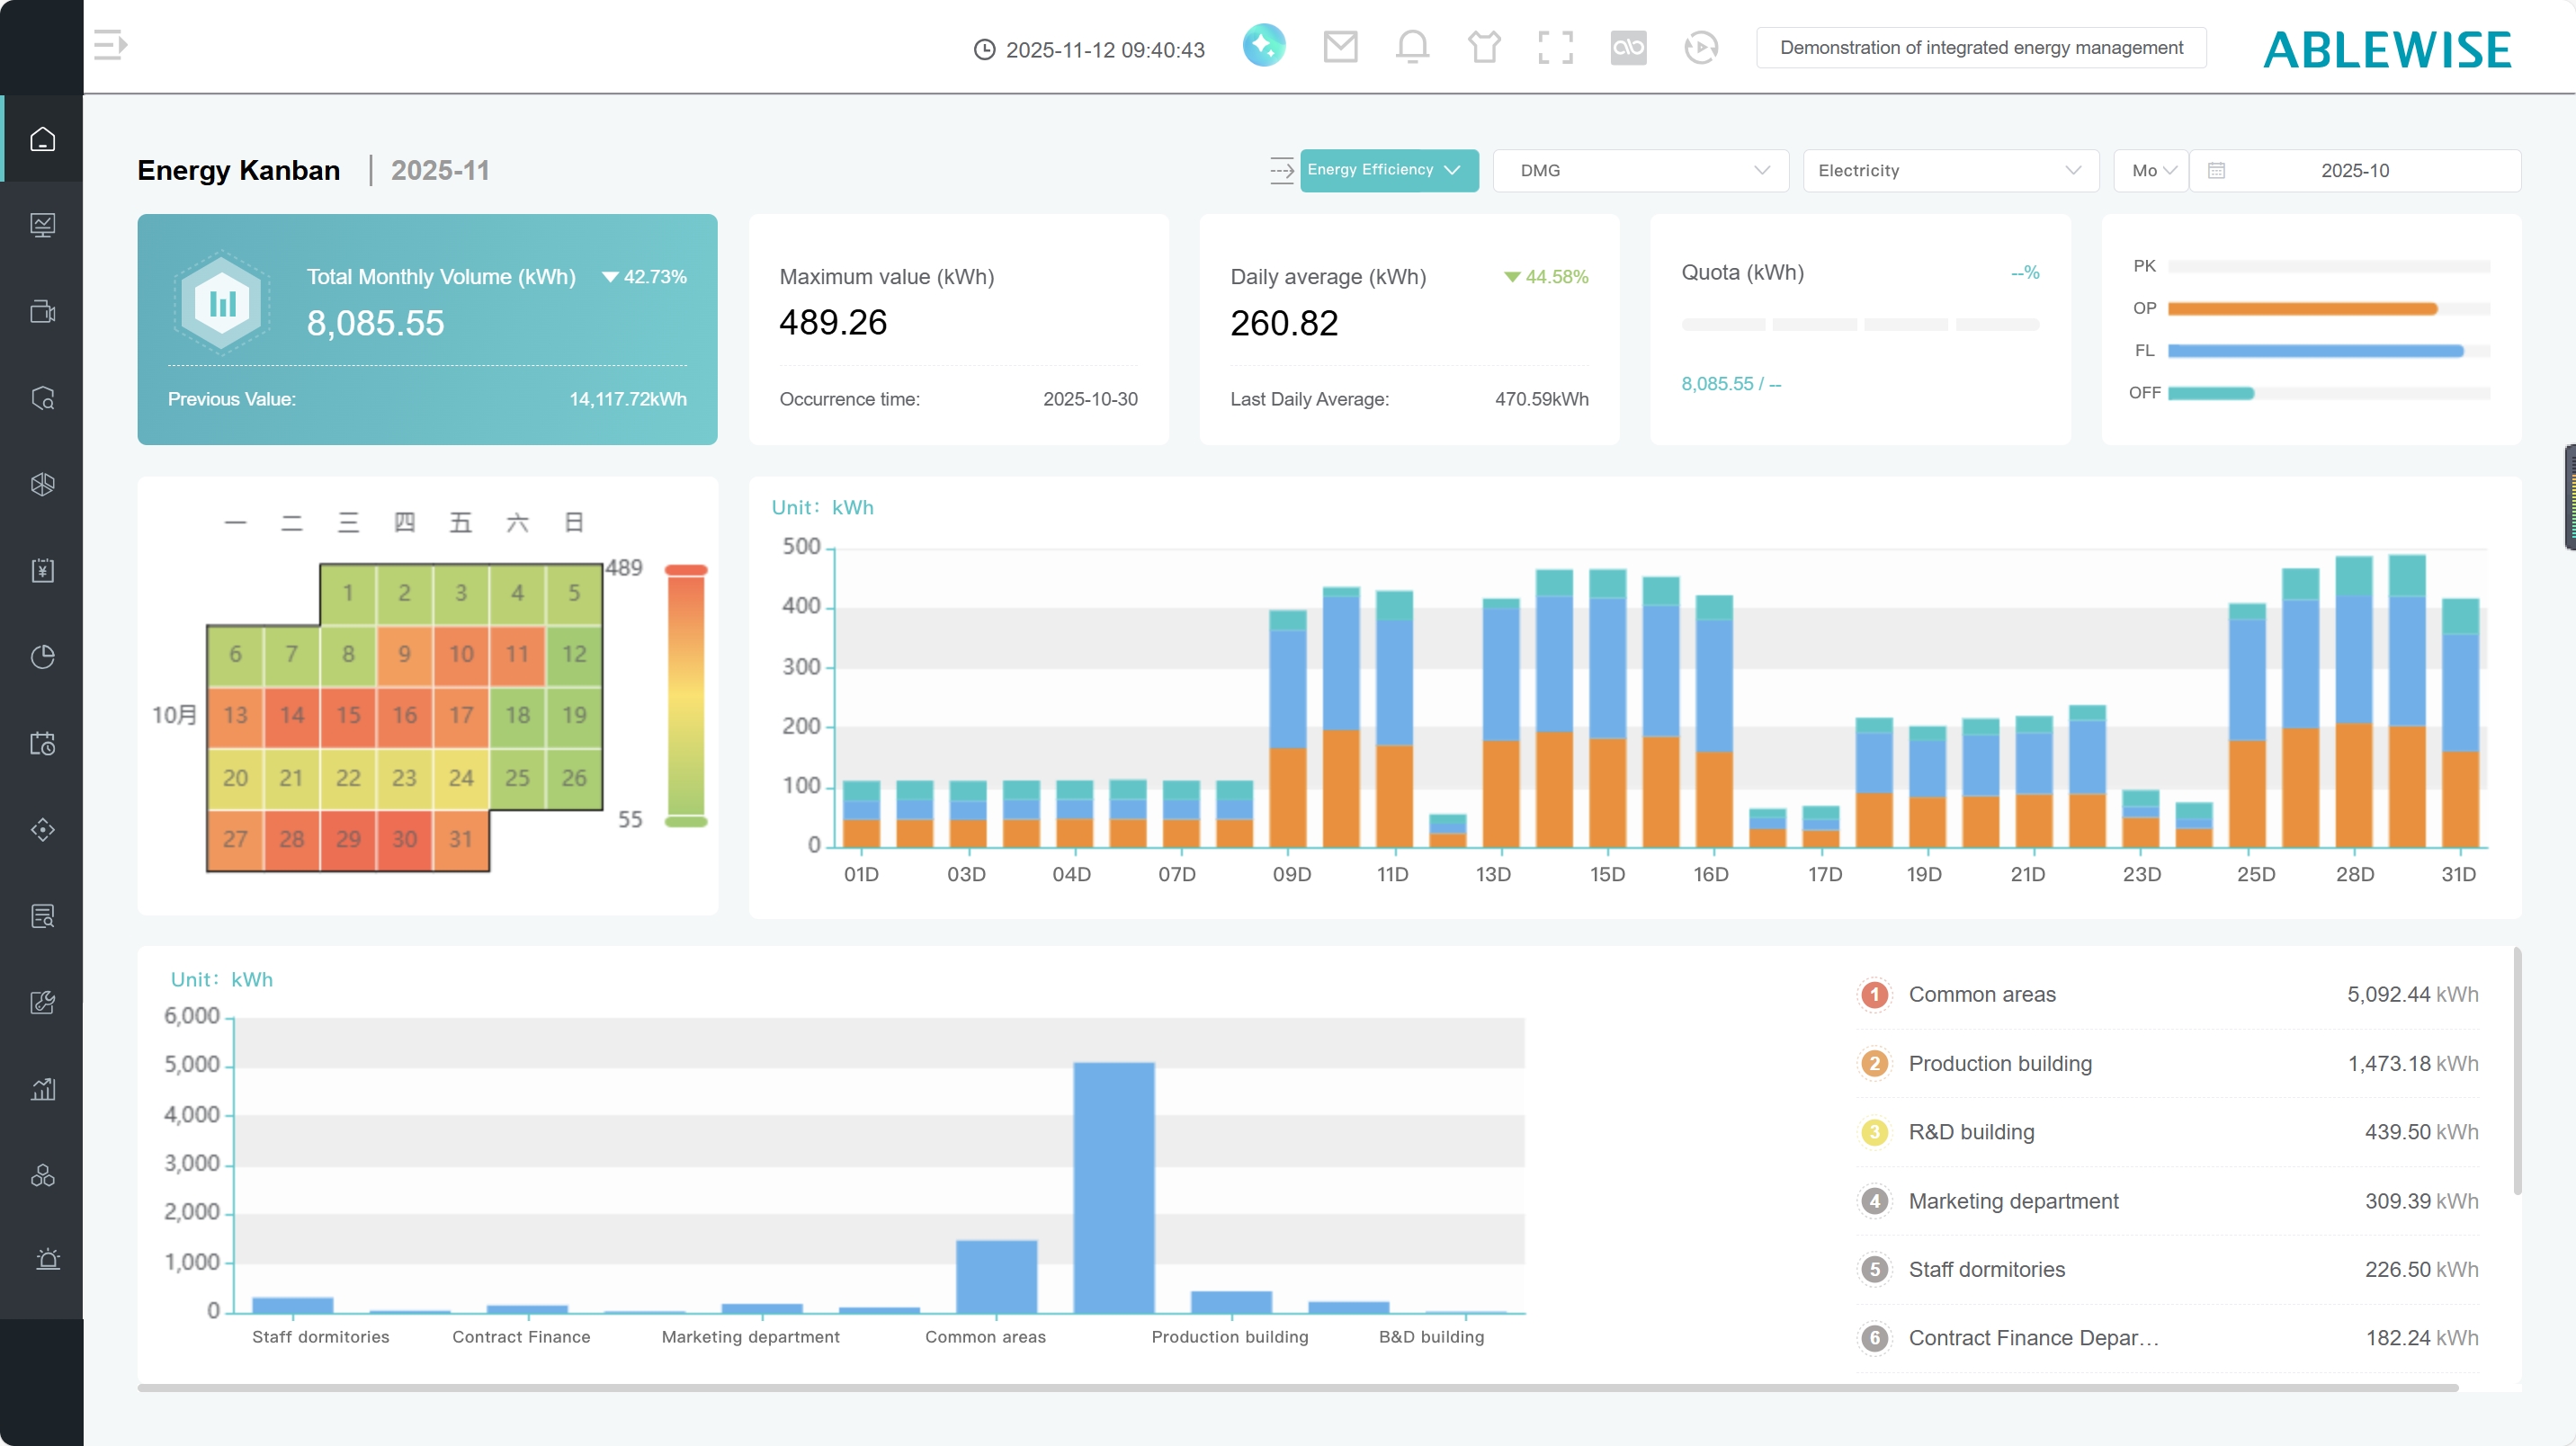Open the alarm siren icon in sidebar

coord(47,1259)
